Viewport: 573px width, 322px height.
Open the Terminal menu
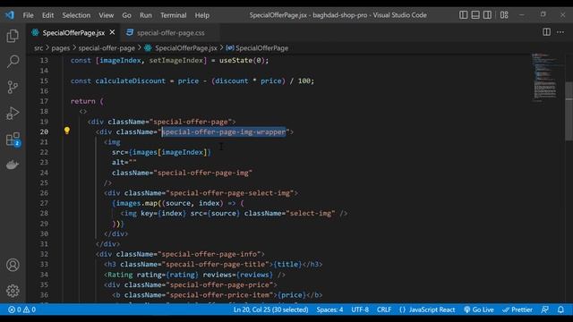pyautogui.click(x=173, y=15)
